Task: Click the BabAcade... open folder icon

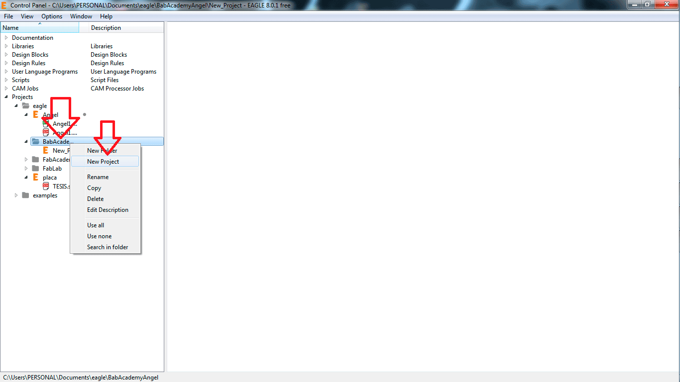Action: [x=36, y=142]
